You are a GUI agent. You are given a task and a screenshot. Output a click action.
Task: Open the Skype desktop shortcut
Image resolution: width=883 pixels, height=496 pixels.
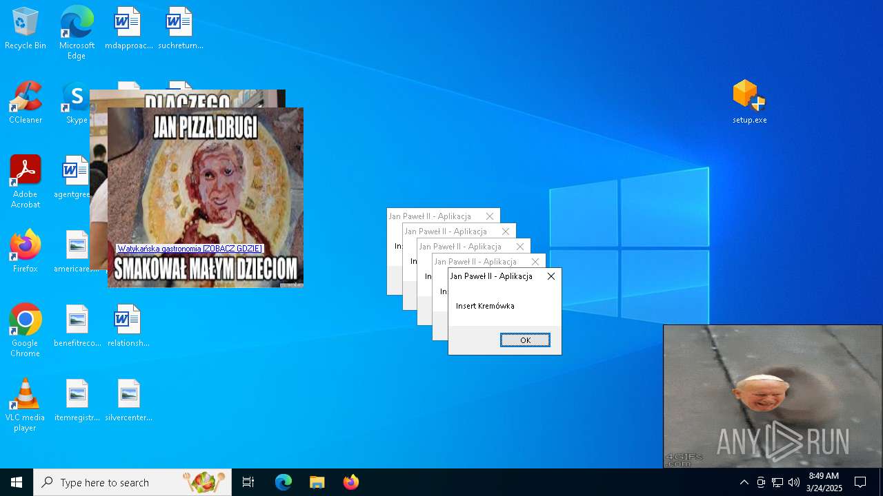pos(76,103)
